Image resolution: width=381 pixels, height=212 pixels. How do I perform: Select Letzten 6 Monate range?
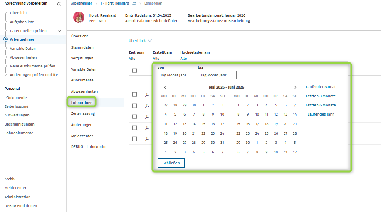pos(321,105)
